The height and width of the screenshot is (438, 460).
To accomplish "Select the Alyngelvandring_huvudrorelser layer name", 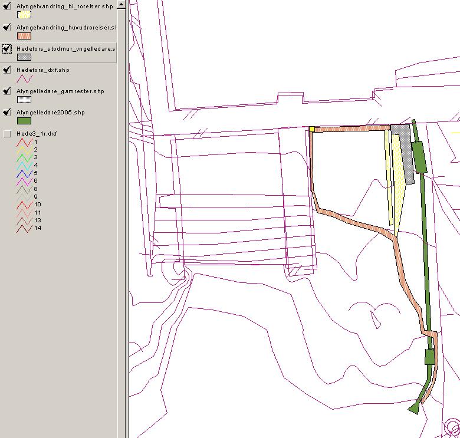I will (66, 28).
